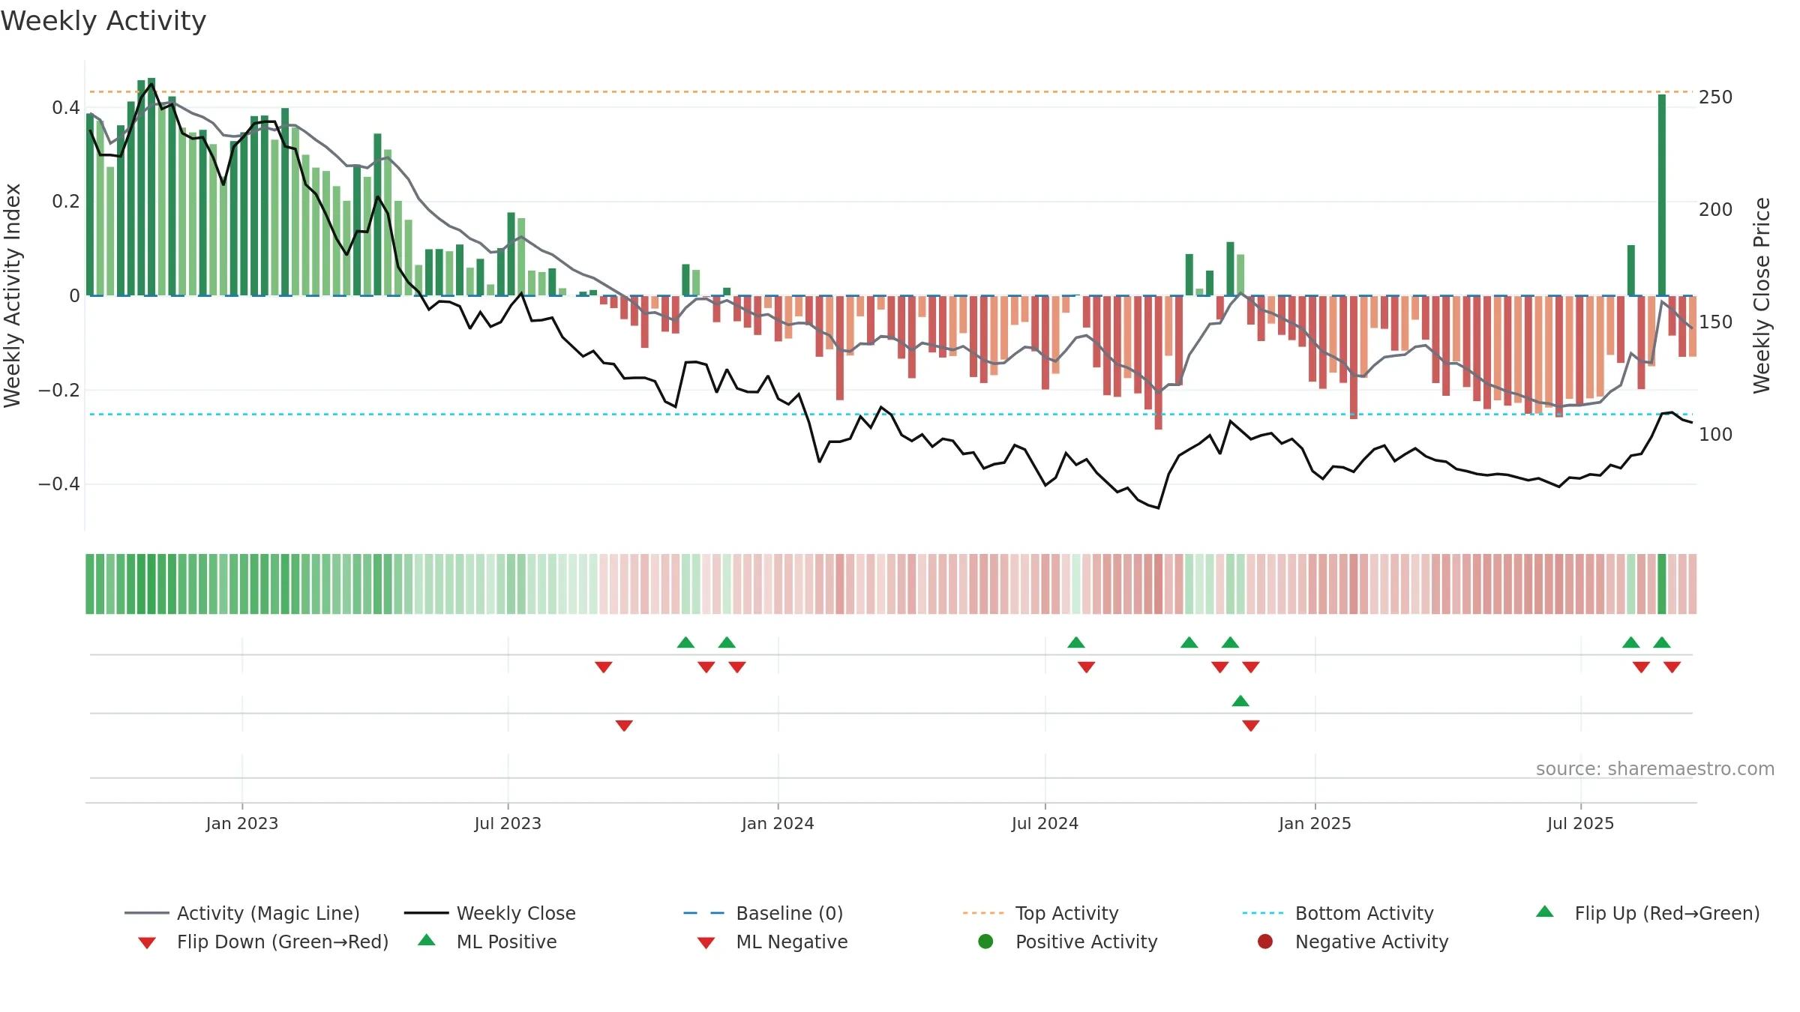This screenshot has width=1800, height=1012.
Task: Click the ML Positive legend triangle icon
Action: (x=427, y=940)
